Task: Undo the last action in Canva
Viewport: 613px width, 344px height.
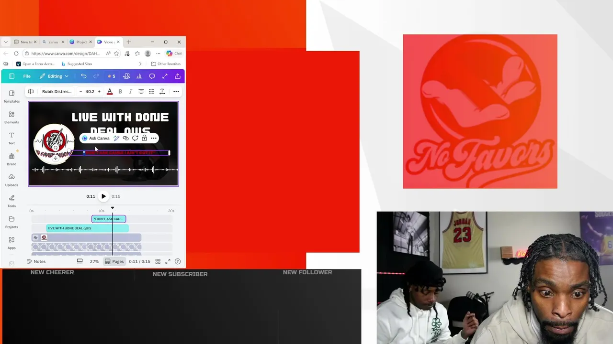Action: tap(84, 76)
